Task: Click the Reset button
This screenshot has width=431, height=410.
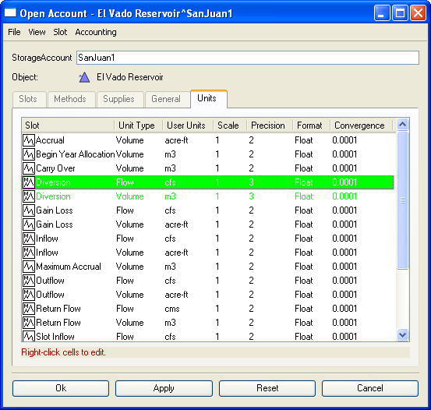Action: tap(267, 388)
